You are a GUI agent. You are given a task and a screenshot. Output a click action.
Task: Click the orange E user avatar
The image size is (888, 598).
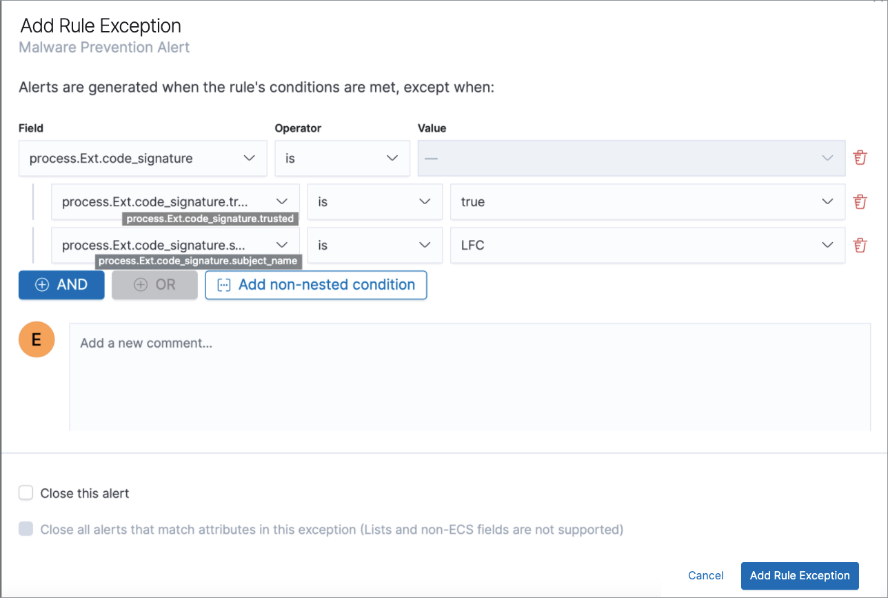36,339
